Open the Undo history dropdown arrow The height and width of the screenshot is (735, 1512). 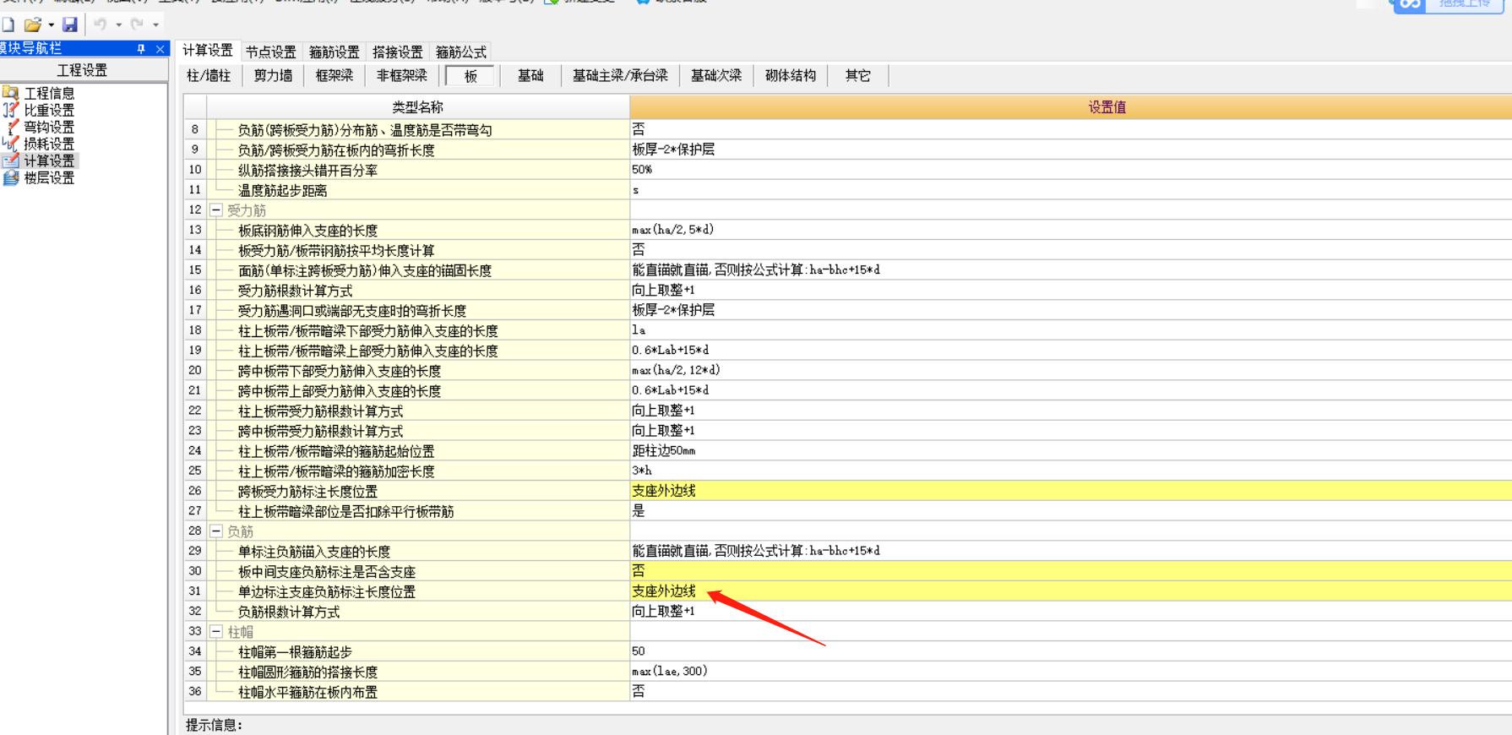tap(118, 25)
